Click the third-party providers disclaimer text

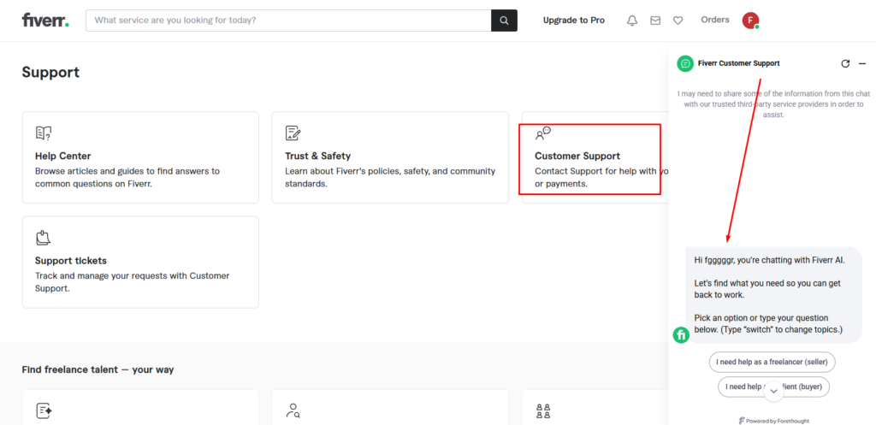point(773,104)
